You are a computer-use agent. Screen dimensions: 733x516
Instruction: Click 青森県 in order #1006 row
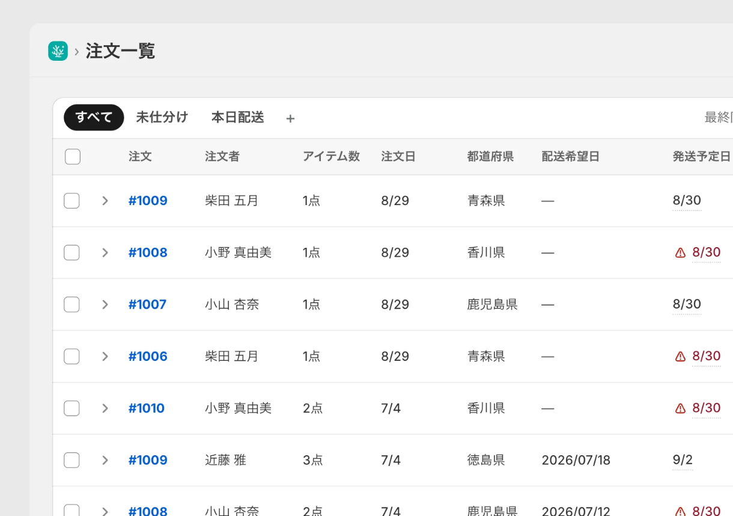[486, 356]
